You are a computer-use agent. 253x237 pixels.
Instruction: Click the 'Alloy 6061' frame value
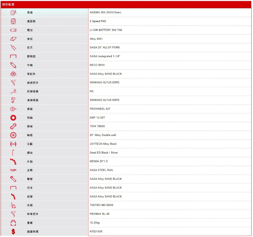96,39
